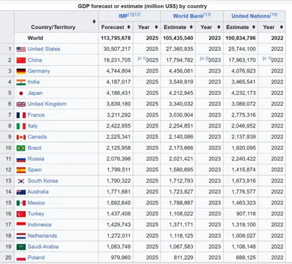
Task: Open the United States country link
Action: click(x=44, y=49)
